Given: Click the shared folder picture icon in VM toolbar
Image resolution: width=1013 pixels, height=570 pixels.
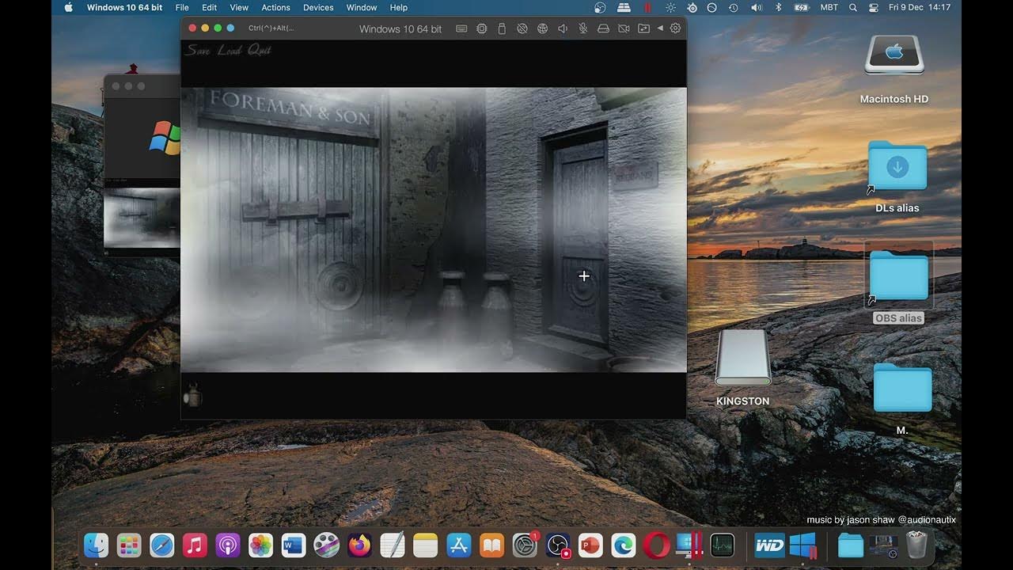Looking at the screenshot, I should (x=643, y=28).
